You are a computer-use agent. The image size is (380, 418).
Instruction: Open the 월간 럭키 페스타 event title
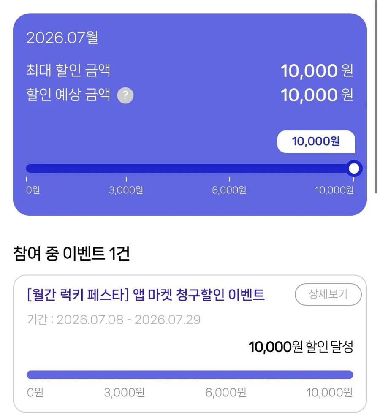tap(146, 295)
